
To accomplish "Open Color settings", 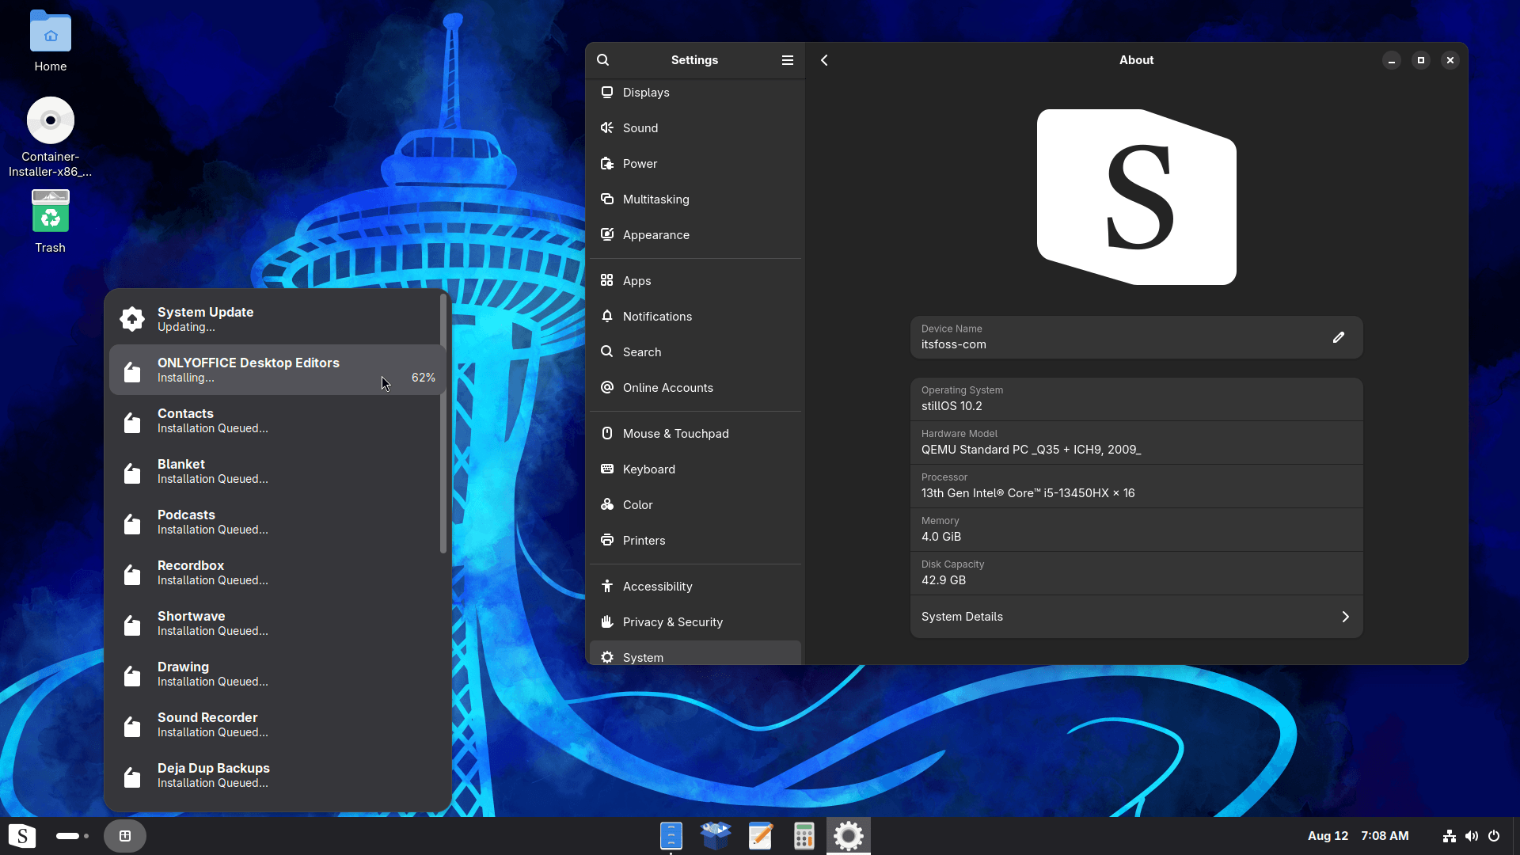I will pos(695,505).
